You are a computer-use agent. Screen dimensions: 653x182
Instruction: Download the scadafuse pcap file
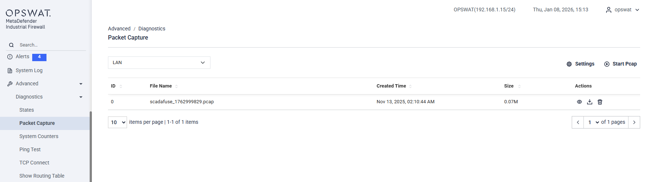(x=590, y=102)
